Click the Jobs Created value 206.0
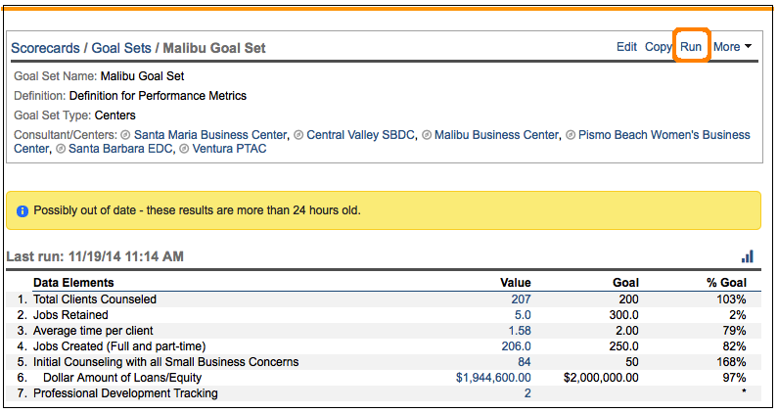Viewport: 778px width, 413px height. tap(516, 346)
